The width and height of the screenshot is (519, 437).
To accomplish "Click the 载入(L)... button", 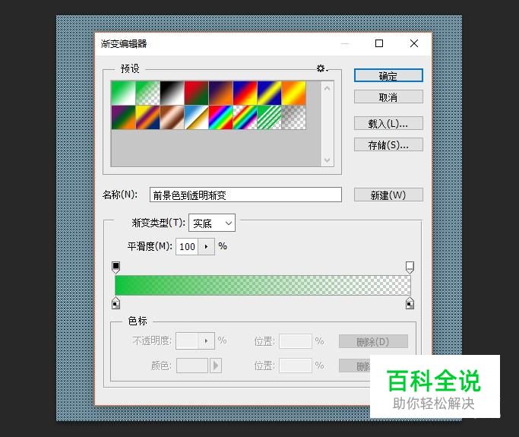I will tap(388, 123).
